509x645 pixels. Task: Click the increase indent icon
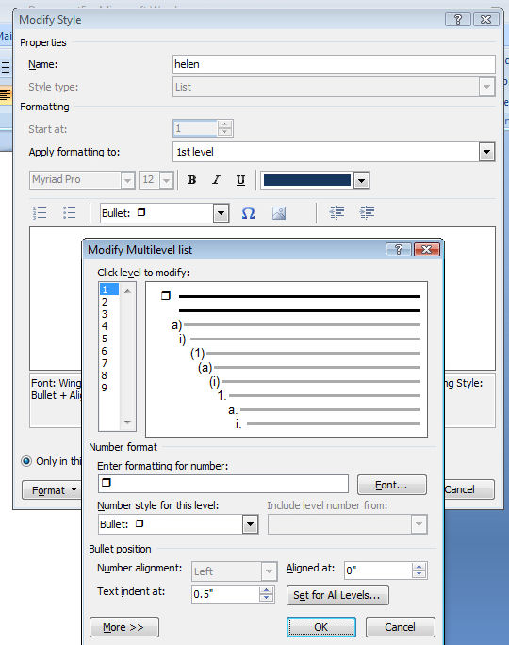click(367, 213)
